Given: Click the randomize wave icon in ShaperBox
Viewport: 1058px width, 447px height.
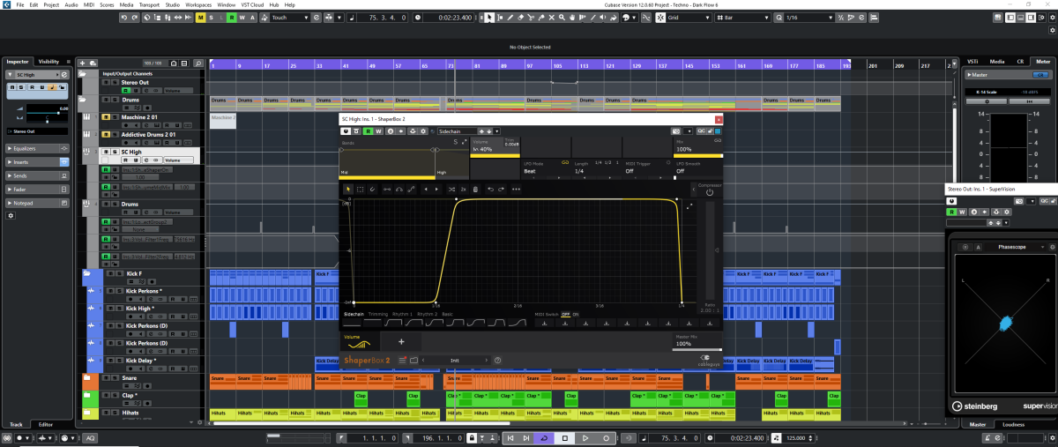Looking at the screenshot, I should [451, 189].
